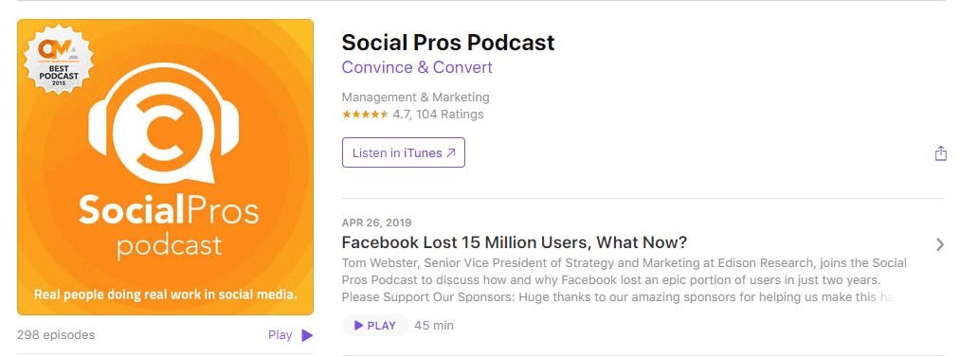Click the Social Pros Podcast heading

(x=448, y=43)
